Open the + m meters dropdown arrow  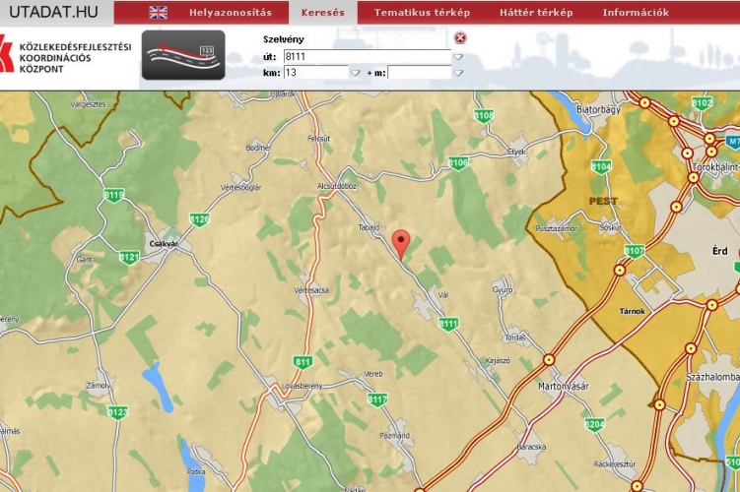(x=458, y=73)
